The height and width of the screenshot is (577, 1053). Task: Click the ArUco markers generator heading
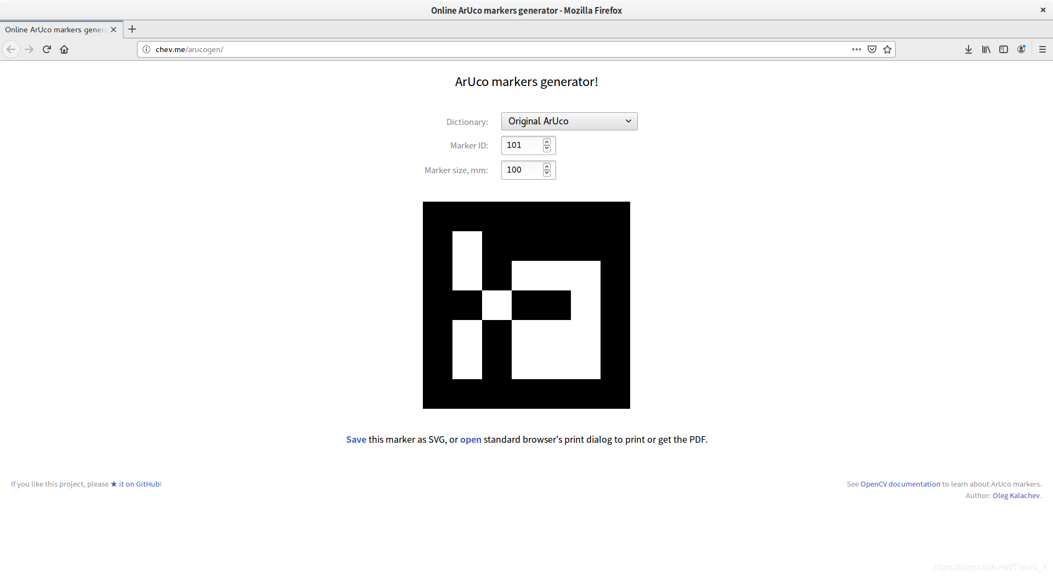(526, 82)
